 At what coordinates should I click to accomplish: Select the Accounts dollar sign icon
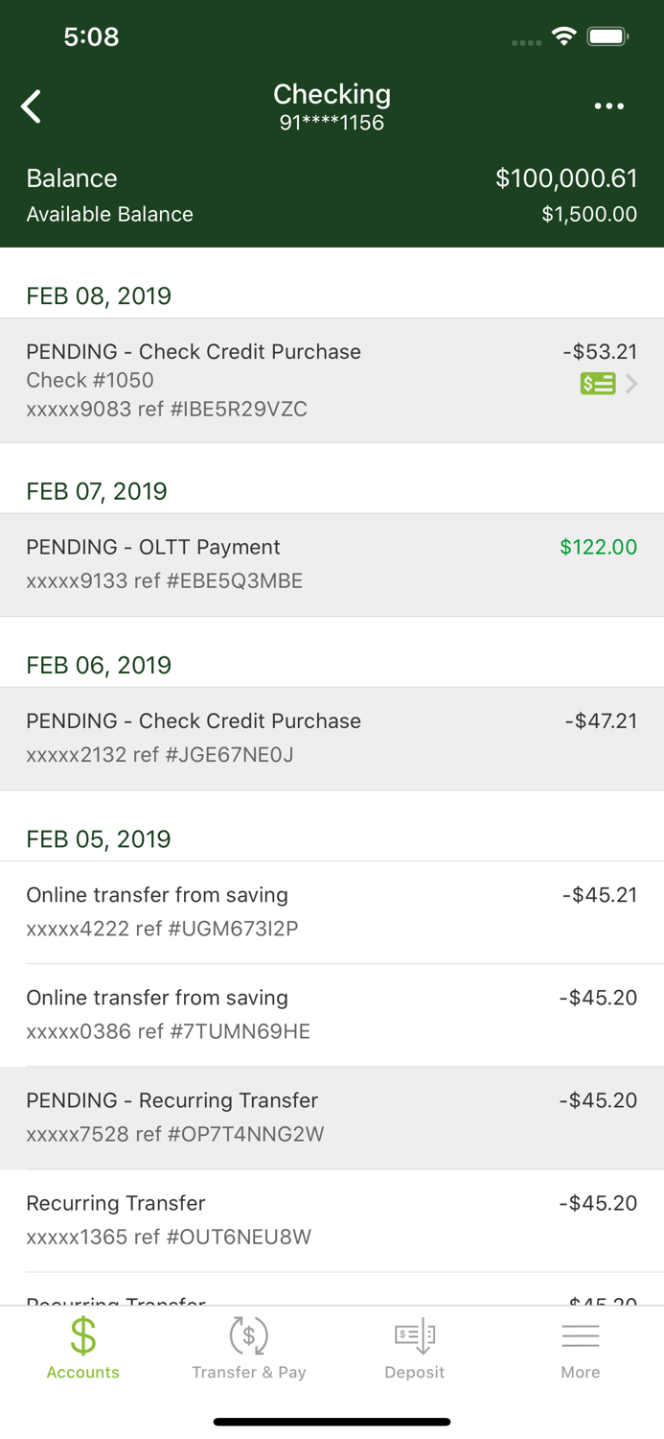83,1335
